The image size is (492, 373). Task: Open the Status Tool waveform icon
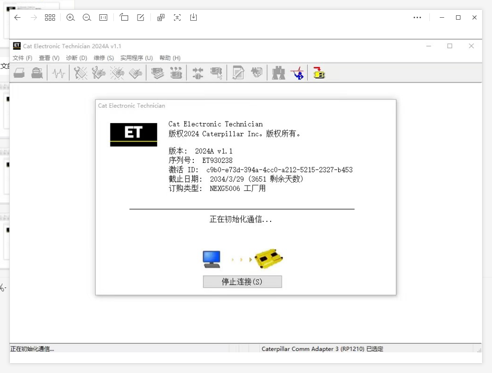coord(58,73)
